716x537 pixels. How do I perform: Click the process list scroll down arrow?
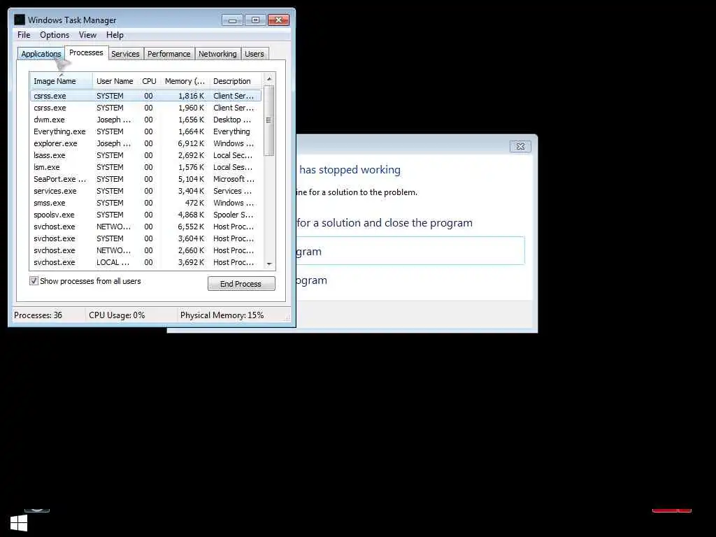269,264
